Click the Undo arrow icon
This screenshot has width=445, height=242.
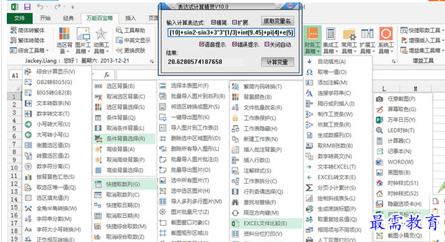coord(40,7)
